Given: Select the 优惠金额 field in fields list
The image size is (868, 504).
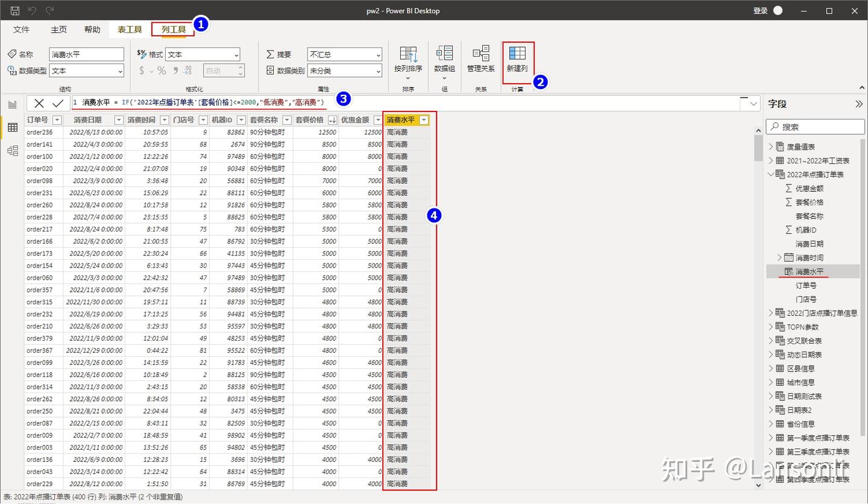Looking at the screenshot, I should (x=810, y=188).
